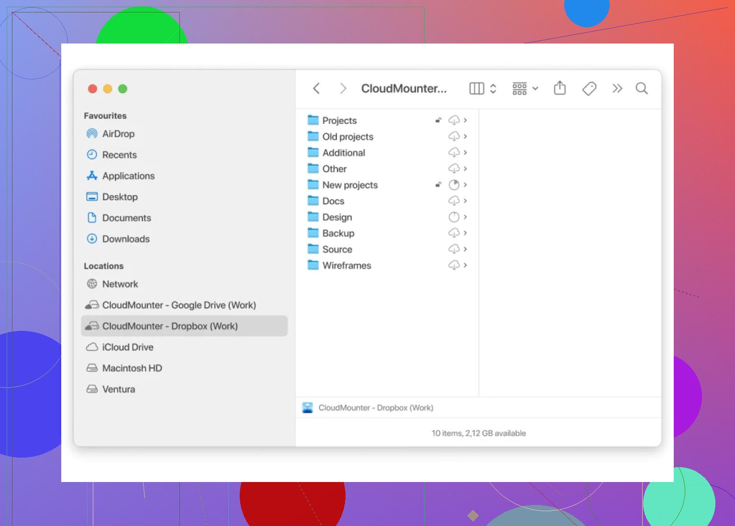Click the Share icon in the toolbar
This screenshot has height=526, width=735.
coord(560,88)
